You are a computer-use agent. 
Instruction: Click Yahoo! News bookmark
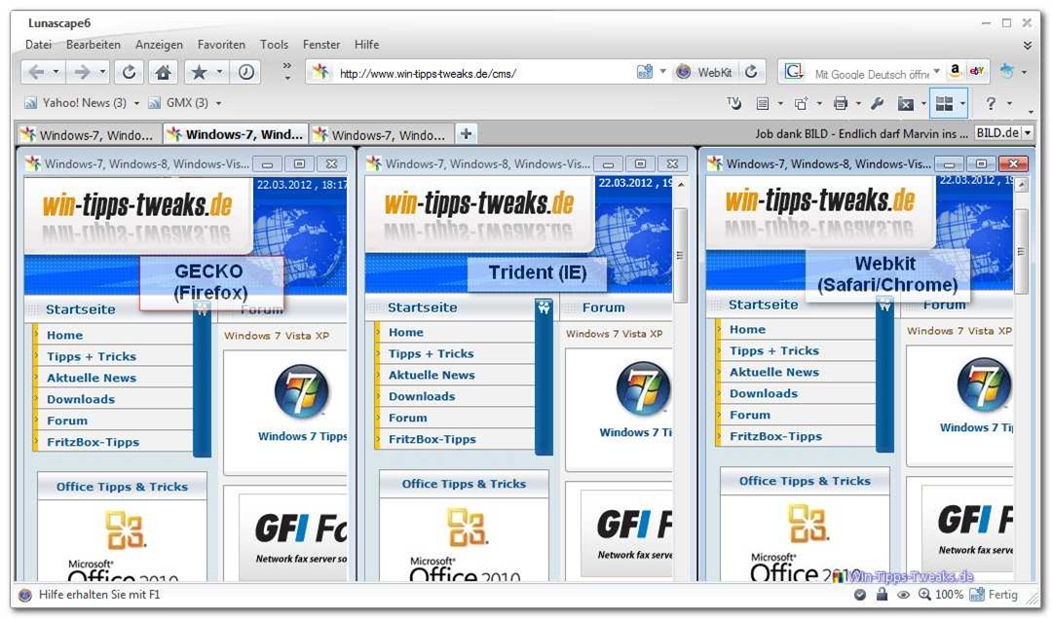[x=75, y=103]
